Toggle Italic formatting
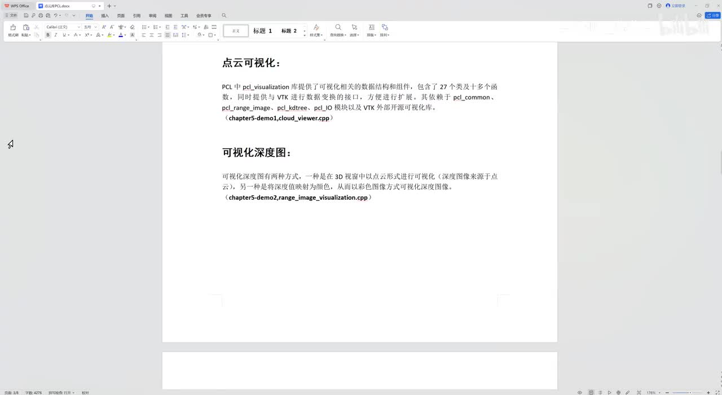 56,35
